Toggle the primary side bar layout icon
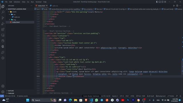The width and height of the screenshot is (183, 103). coord(157,2)
